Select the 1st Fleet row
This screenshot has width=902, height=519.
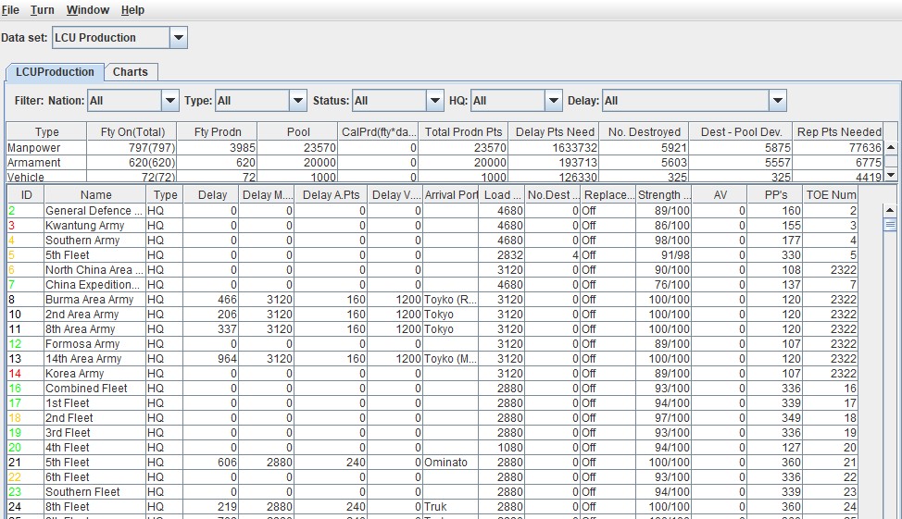[x=432, y=403]
